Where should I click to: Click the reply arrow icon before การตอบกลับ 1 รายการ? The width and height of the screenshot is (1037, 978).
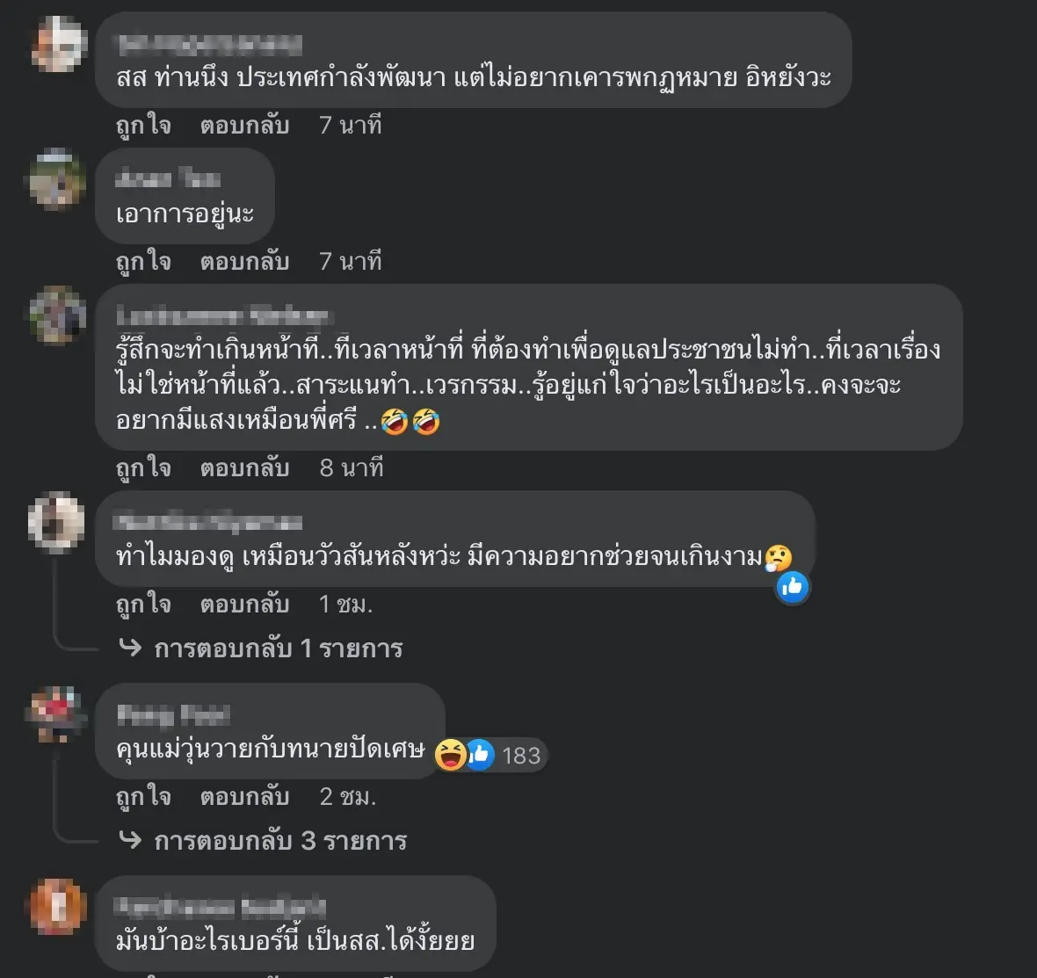[x=130, y=648]
